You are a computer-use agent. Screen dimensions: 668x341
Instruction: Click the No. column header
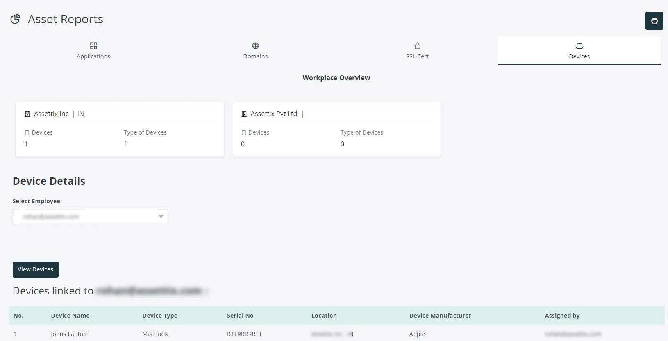(18, 316)
